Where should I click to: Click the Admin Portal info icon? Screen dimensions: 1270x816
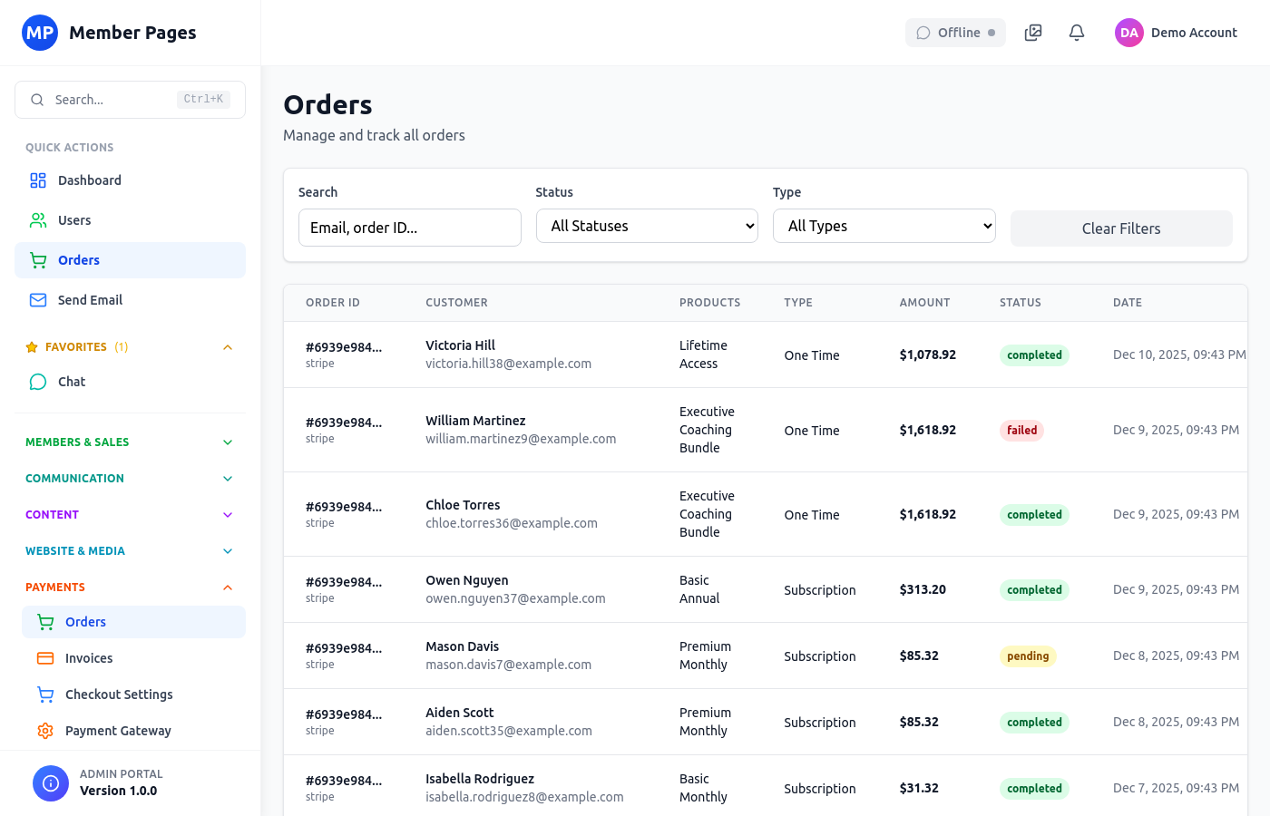coord(51,782)
